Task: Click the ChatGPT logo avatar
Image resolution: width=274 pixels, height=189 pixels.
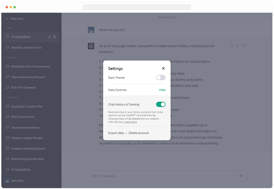Action: pos(91,46)
